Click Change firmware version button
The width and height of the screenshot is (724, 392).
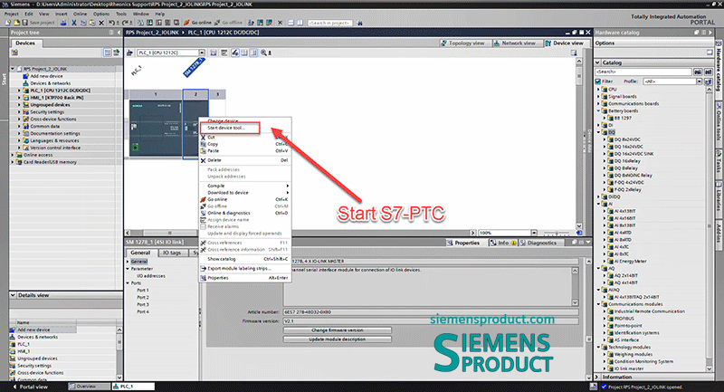point(337,330)
